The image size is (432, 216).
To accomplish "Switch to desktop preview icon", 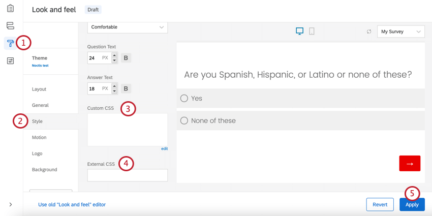I will (x=299, y=32).
